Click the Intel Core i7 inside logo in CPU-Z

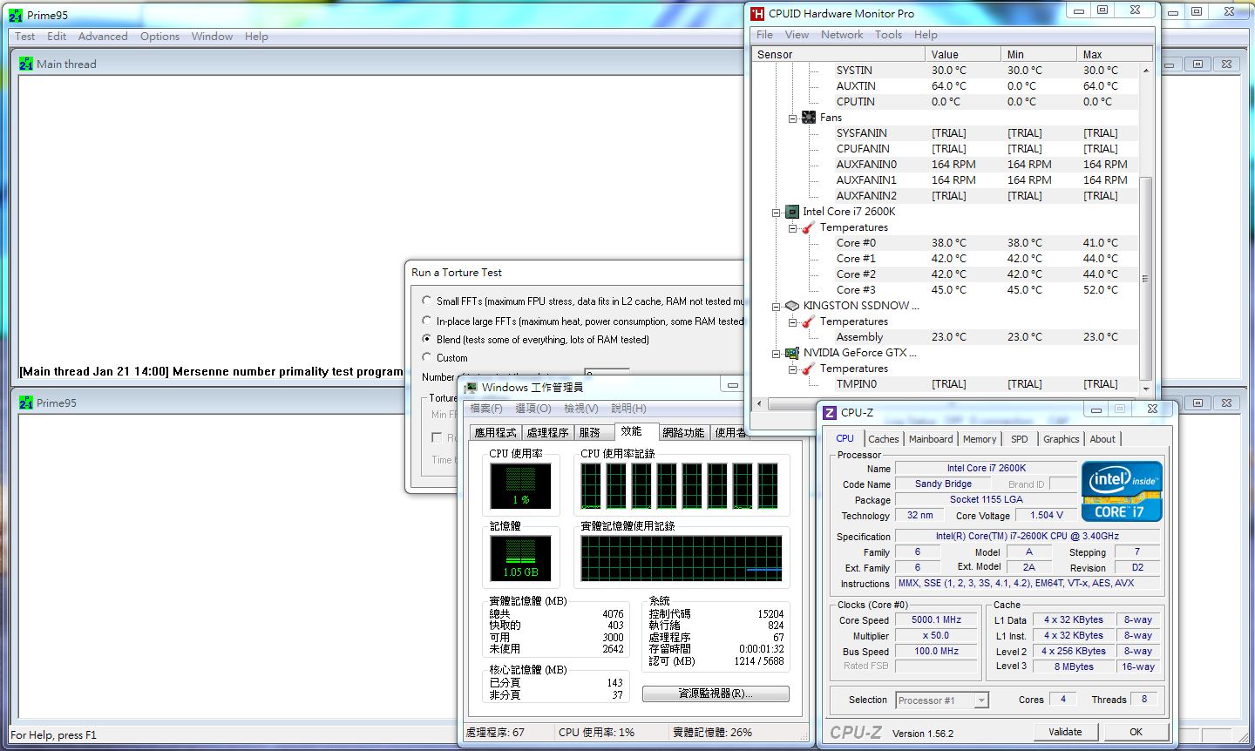click(x=1122, y=491)
